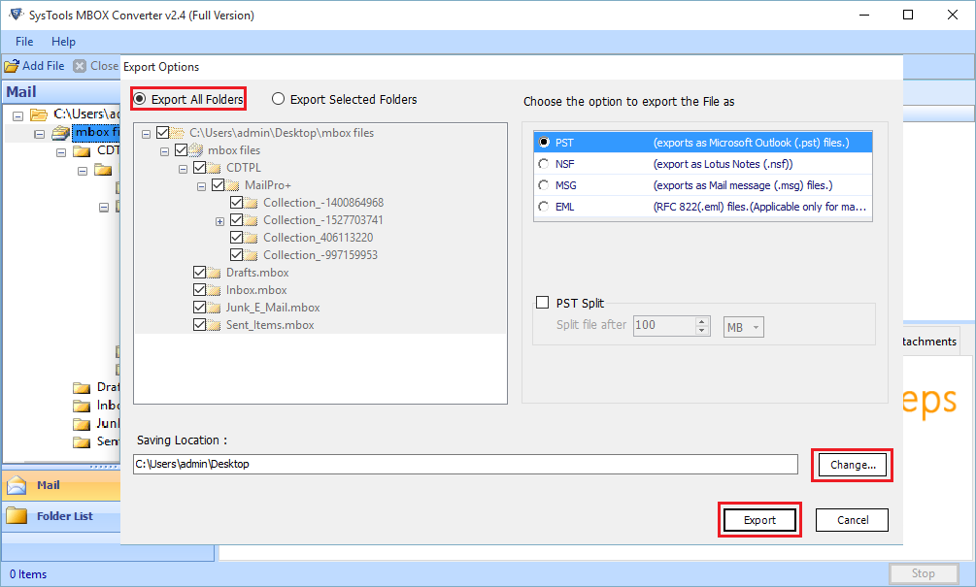Switch to Mail navigation pane
Image resolution: width=976 pixels, height=587 pixels.
pyautogui.click(x=61, y=485)
